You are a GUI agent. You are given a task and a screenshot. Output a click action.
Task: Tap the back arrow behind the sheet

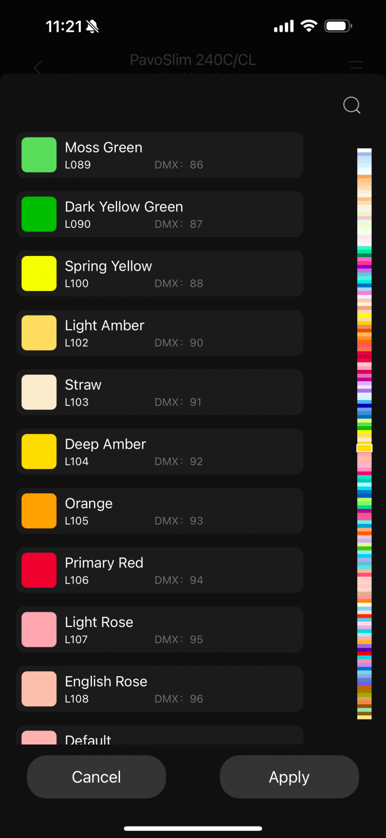[x=38, y=67]
